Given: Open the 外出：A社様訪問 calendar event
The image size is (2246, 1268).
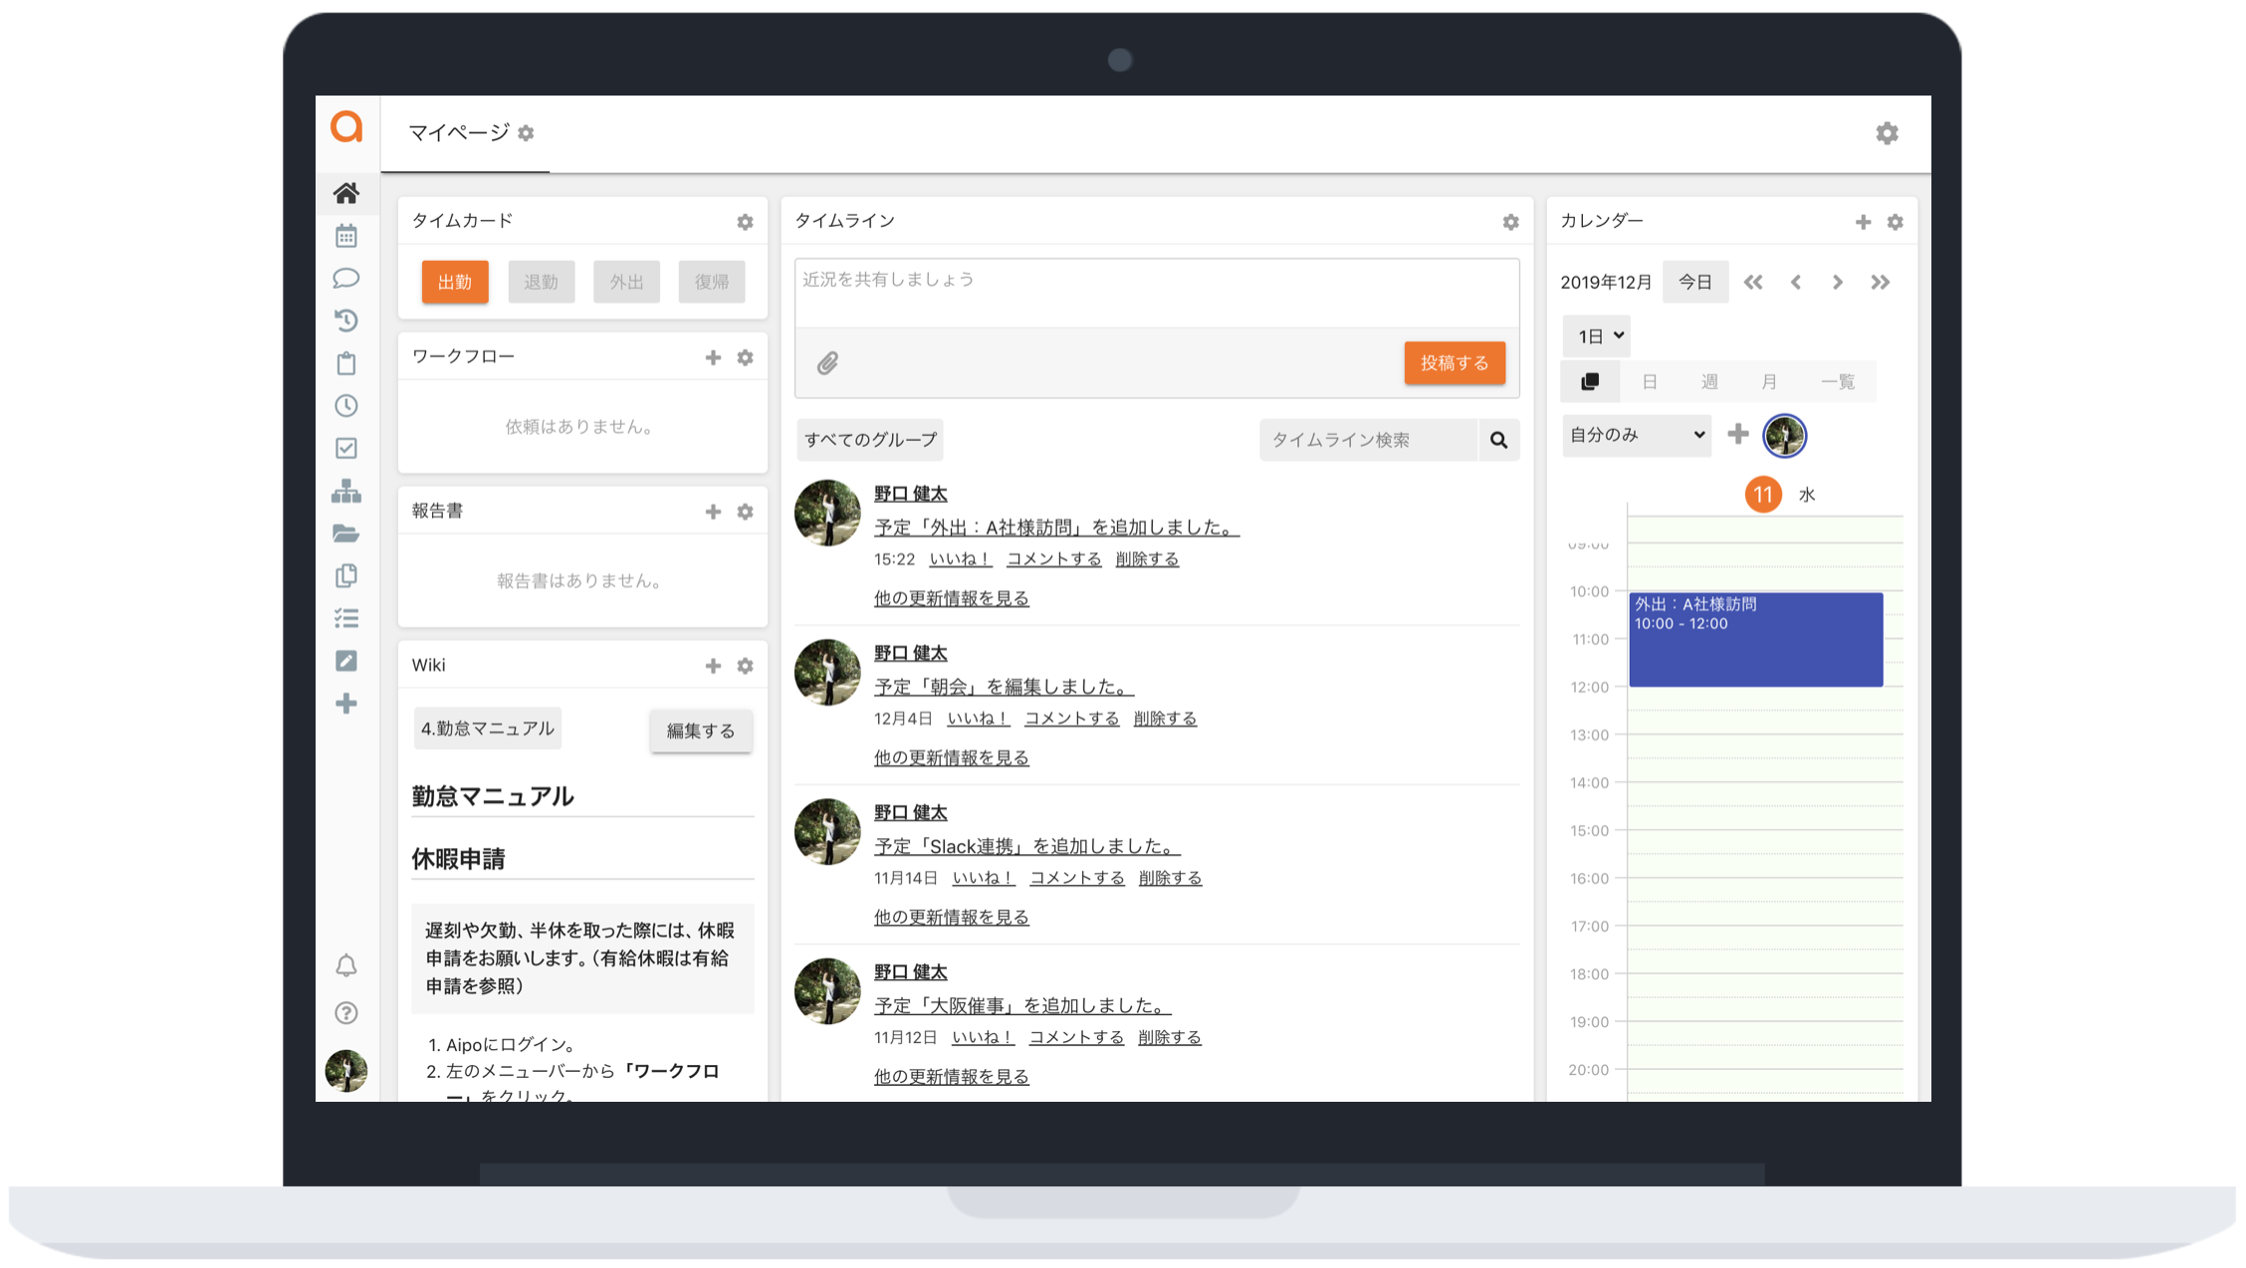Looking at the screenshot, I should (1755, 639).
